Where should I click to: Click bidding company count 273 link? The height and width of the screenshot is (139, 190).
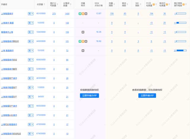pyautogui.click(x=54, y=14)
